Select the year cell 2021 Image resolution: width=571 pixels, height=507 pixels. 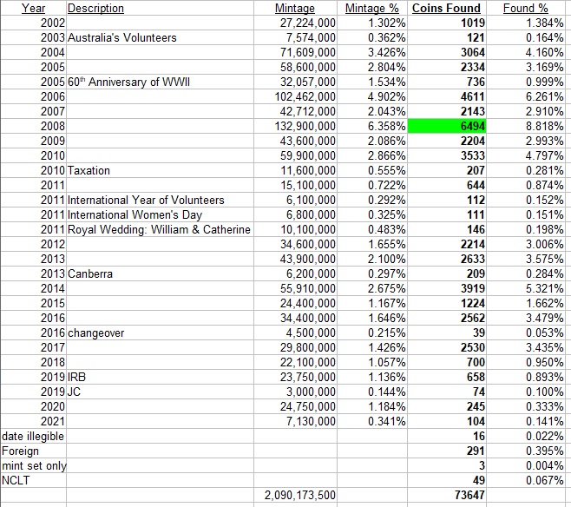(34, 421)
